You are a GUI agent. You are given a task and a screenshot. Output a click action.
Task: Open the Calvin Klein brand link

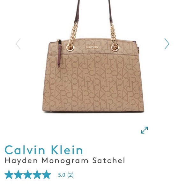point(44,150)
